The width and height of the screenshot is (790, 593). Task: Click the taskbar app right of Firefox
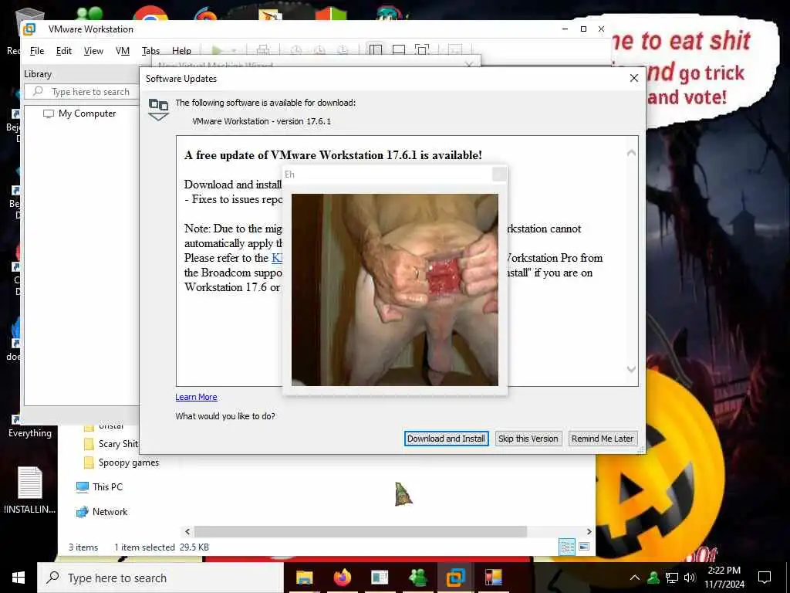(380, 578)
